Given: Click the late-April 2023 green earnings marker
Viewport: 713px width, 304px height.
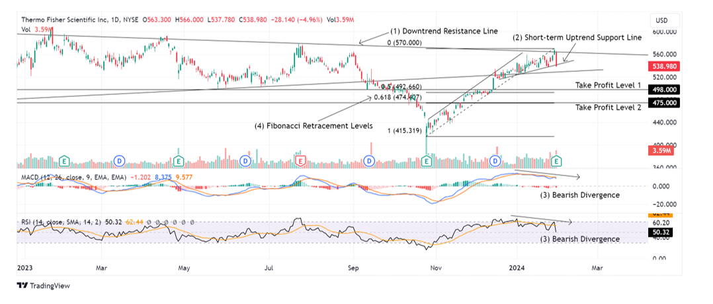Looking at the screenshot, I should coord(179,161).
